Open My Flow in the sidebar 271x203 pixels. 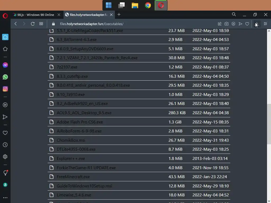point(5,117)
